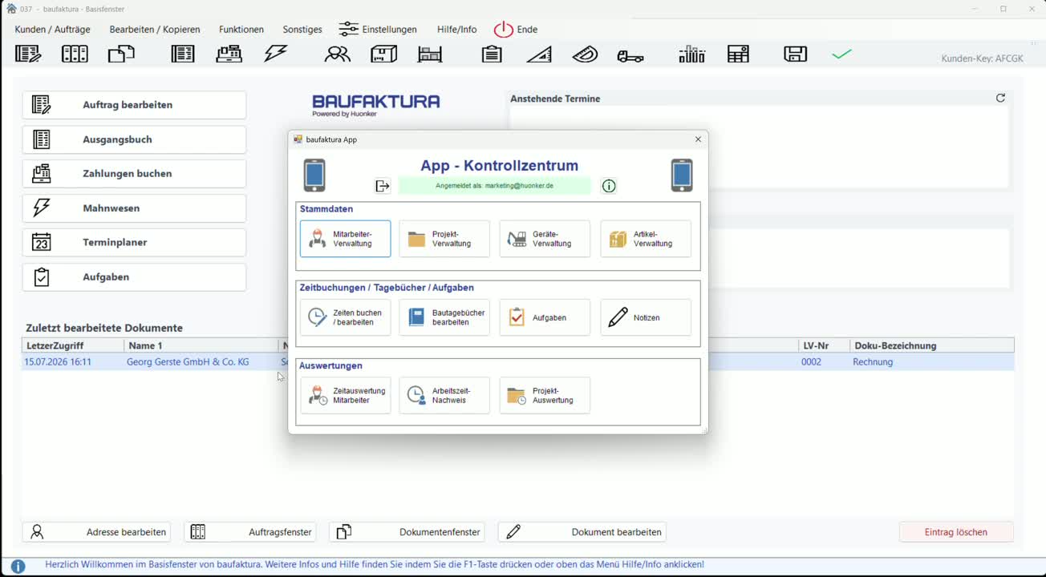Viewport: 1046px width, 577px height.
Task: Open Projekt-Auswertung
Action: coord(545,396)
